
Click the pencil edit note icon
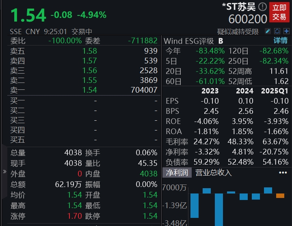[x=268, y=31]
